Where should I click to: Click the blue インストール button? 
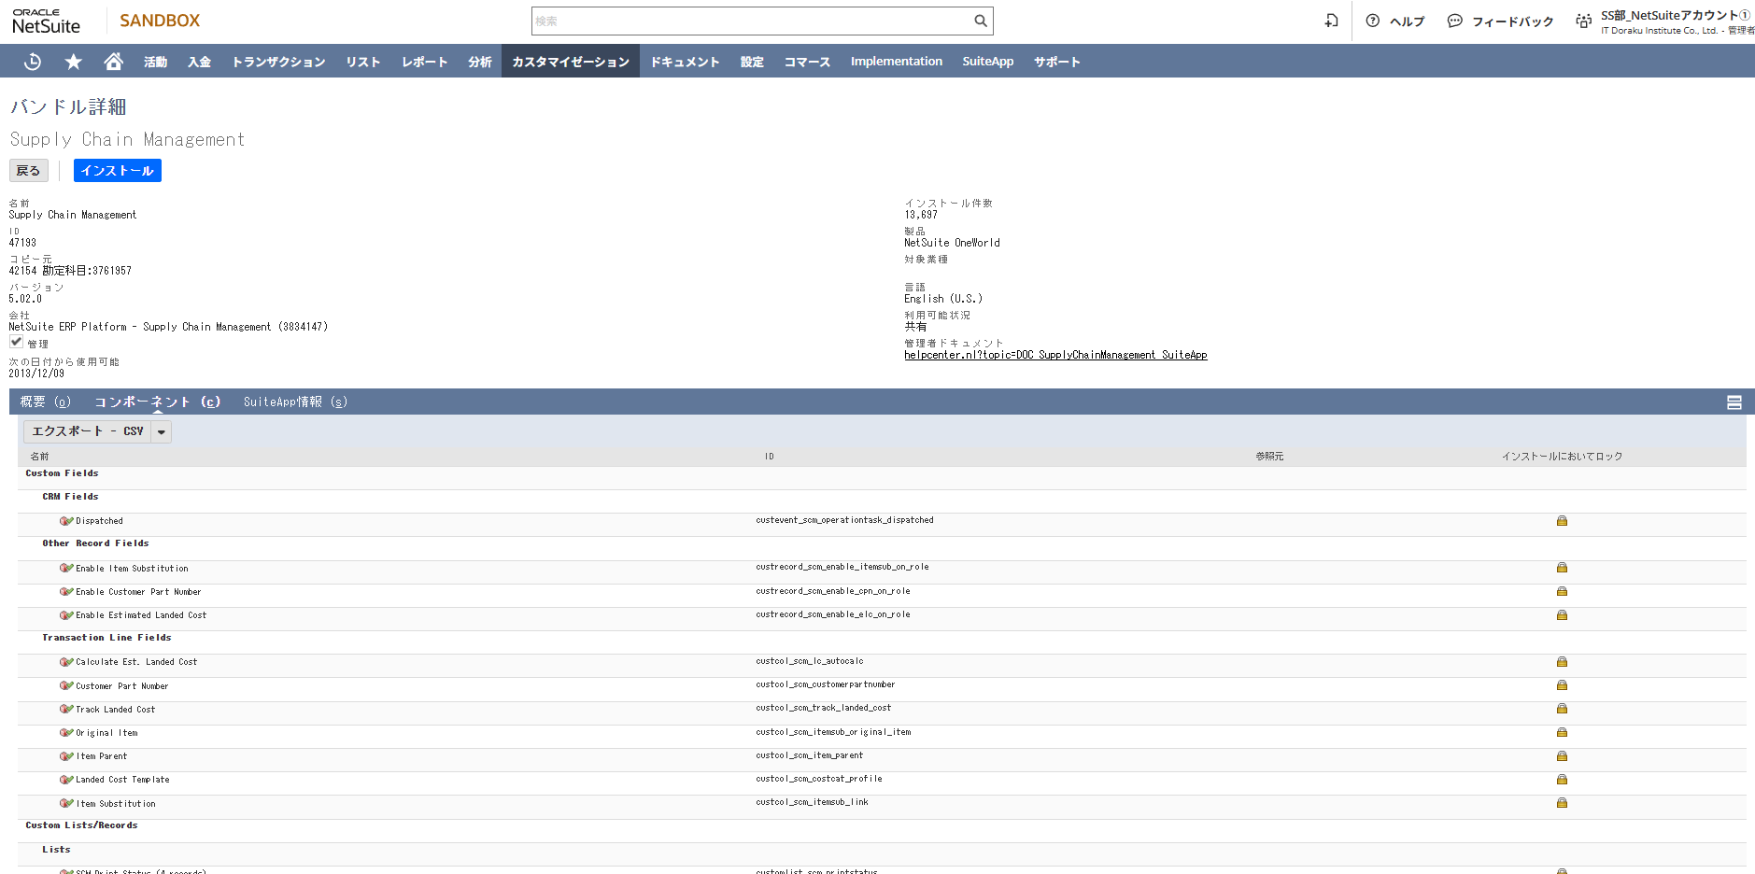[118, 171]
